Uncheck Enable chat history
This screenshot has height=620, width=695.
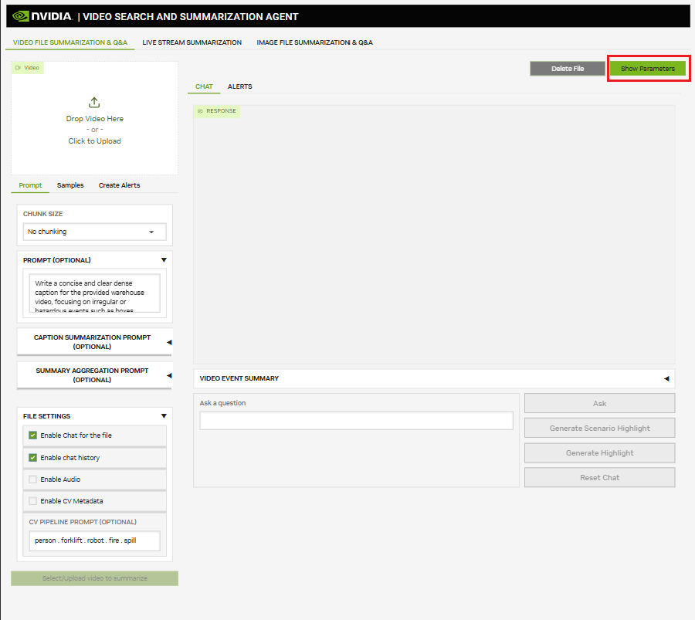pyautogui.click(x=32, y=456)
